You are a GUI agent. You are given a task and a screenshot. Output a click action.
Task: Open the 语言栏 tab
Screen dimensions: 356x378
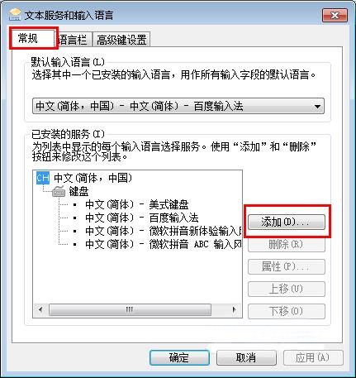(x=73, y=40)
